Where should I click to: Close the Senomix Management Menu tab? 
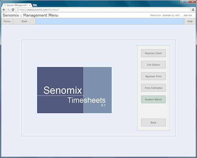tap(30, 5)
